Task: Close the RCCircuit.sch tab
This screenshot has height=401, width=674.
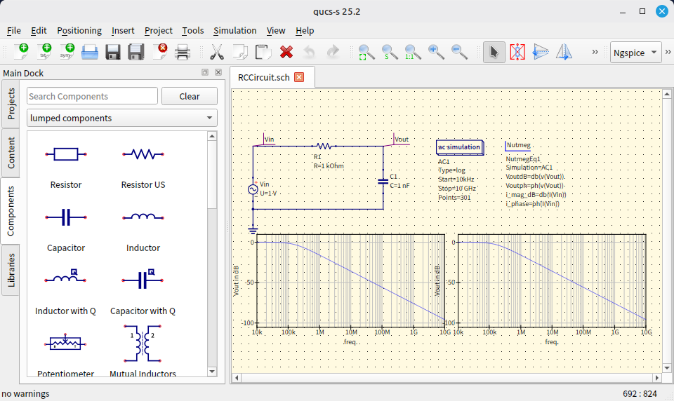Action: coord(299,77)
